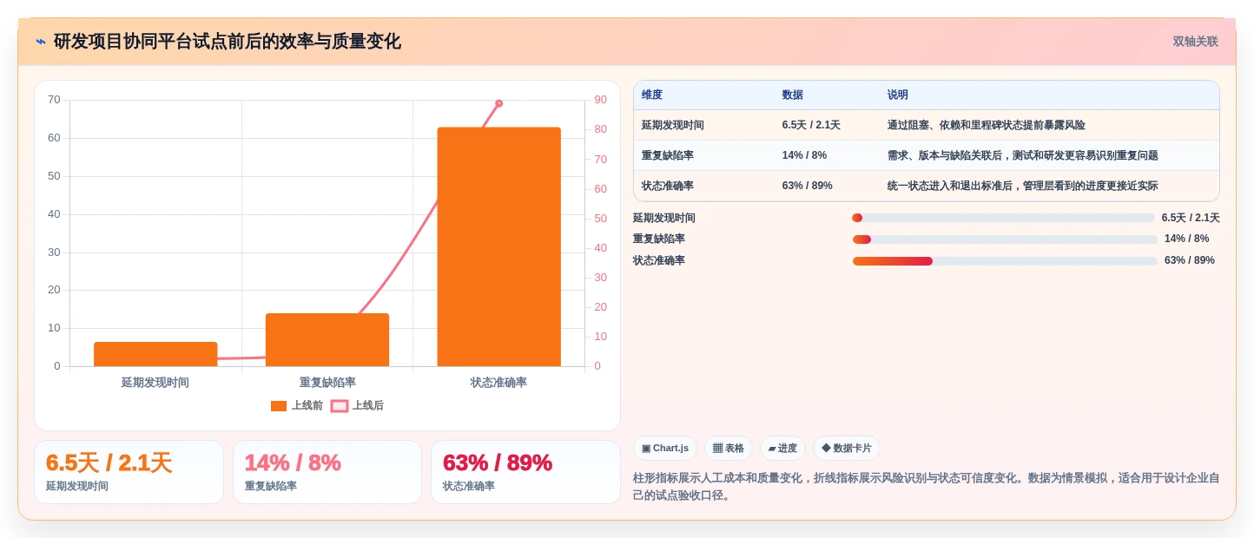Open the 14% / 8% data card
The width and height of the screenshot is (1254, 538).
point(327,472)
